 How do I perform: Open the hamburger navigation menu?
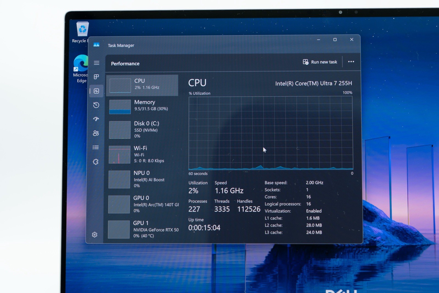coord(97,63)
